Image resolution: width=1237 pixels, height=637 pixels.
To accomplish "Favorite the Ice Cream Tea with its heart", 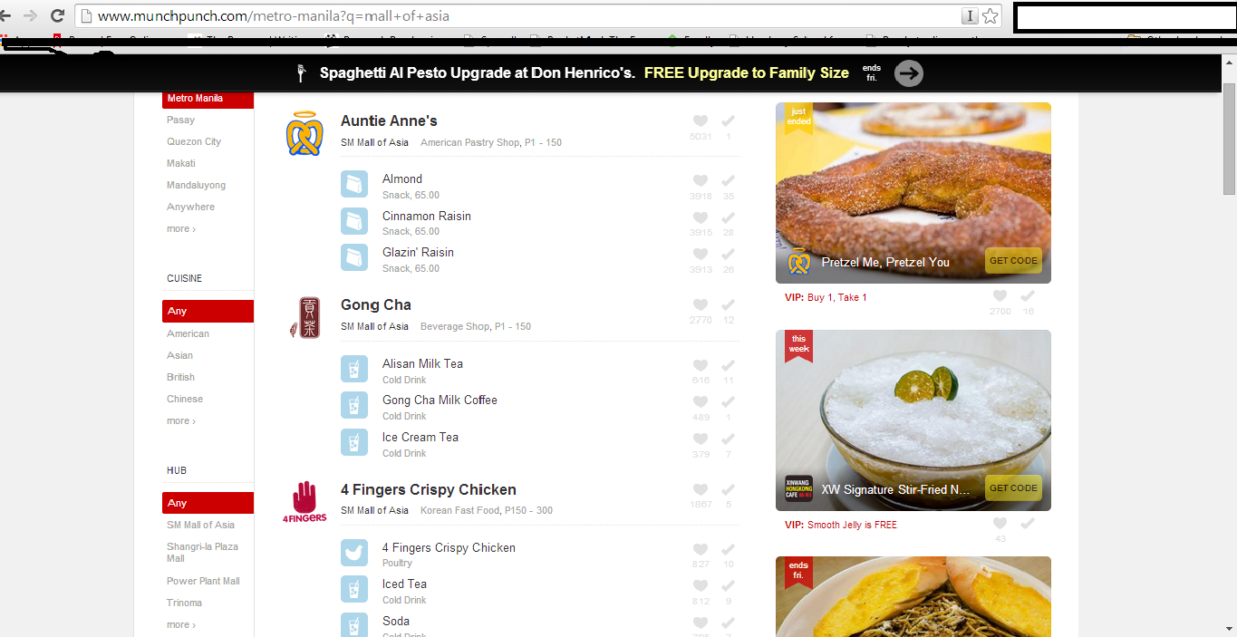I will coord(701,439).
